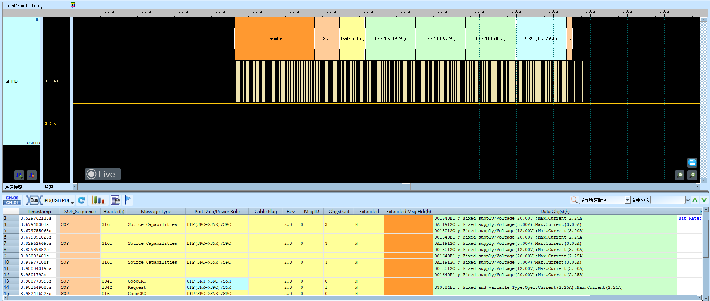Click the SOP_Sequence column header
Image resolution: width=710 pixels, height=301 pixels.
80,212
